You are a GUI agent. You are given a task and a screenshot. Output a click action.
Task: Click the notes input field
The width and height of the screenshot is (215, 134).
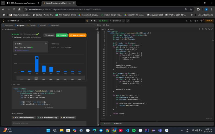pos(49,123)
